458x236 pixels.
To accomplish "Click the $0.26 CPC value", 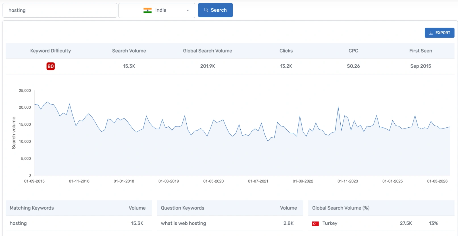I will (353, 66).
